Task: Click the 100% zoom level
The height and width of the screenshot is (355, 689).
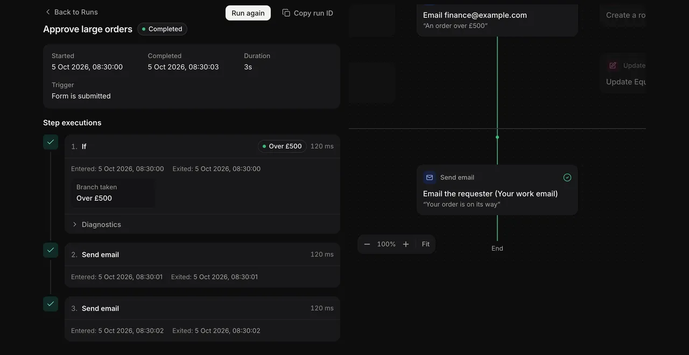Action: coord(386,244)
